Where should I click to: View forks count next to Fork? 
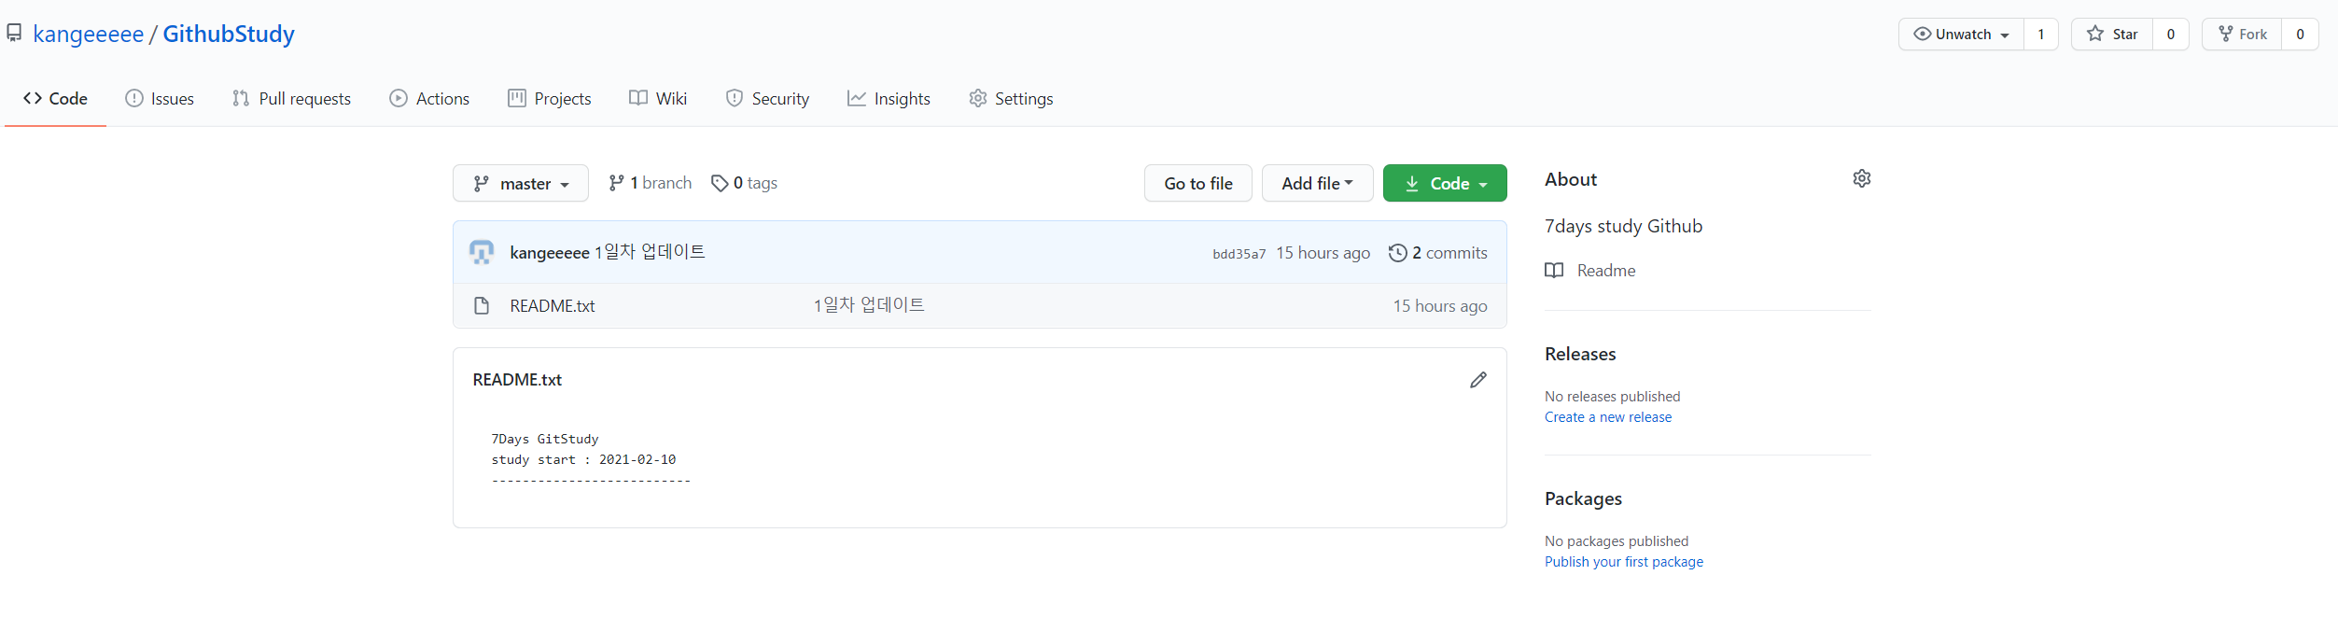[x=2300, y=35]
